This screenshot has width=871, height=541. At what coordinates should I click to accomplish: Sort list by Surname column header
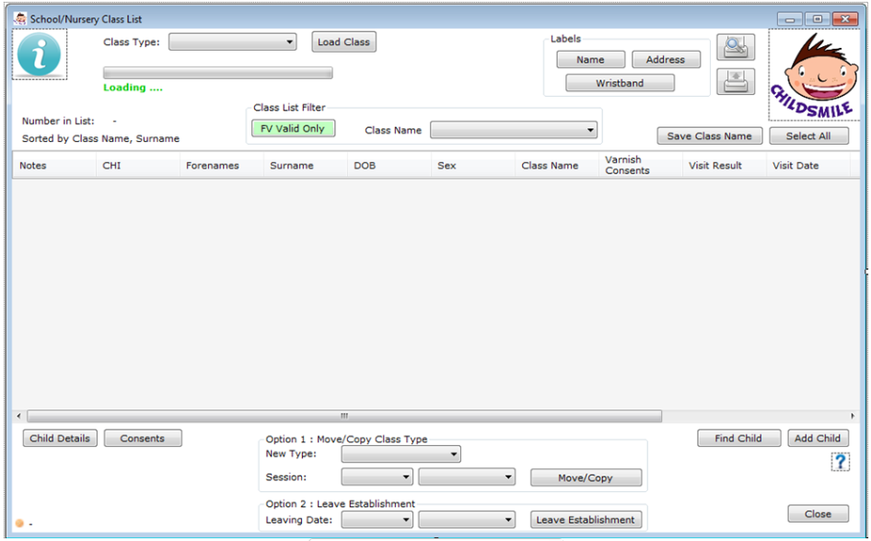(x=291, y=166)
